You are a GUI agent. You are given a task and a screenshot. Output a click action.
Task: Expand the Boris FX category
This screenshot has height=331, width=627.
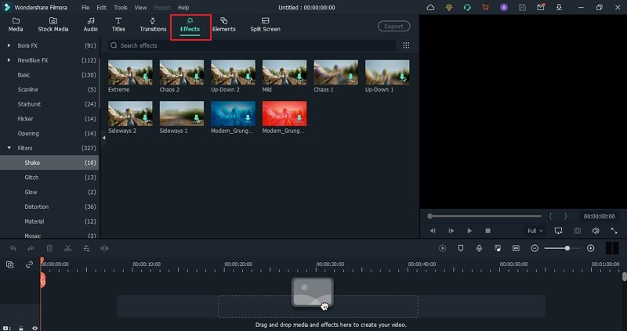9,45
